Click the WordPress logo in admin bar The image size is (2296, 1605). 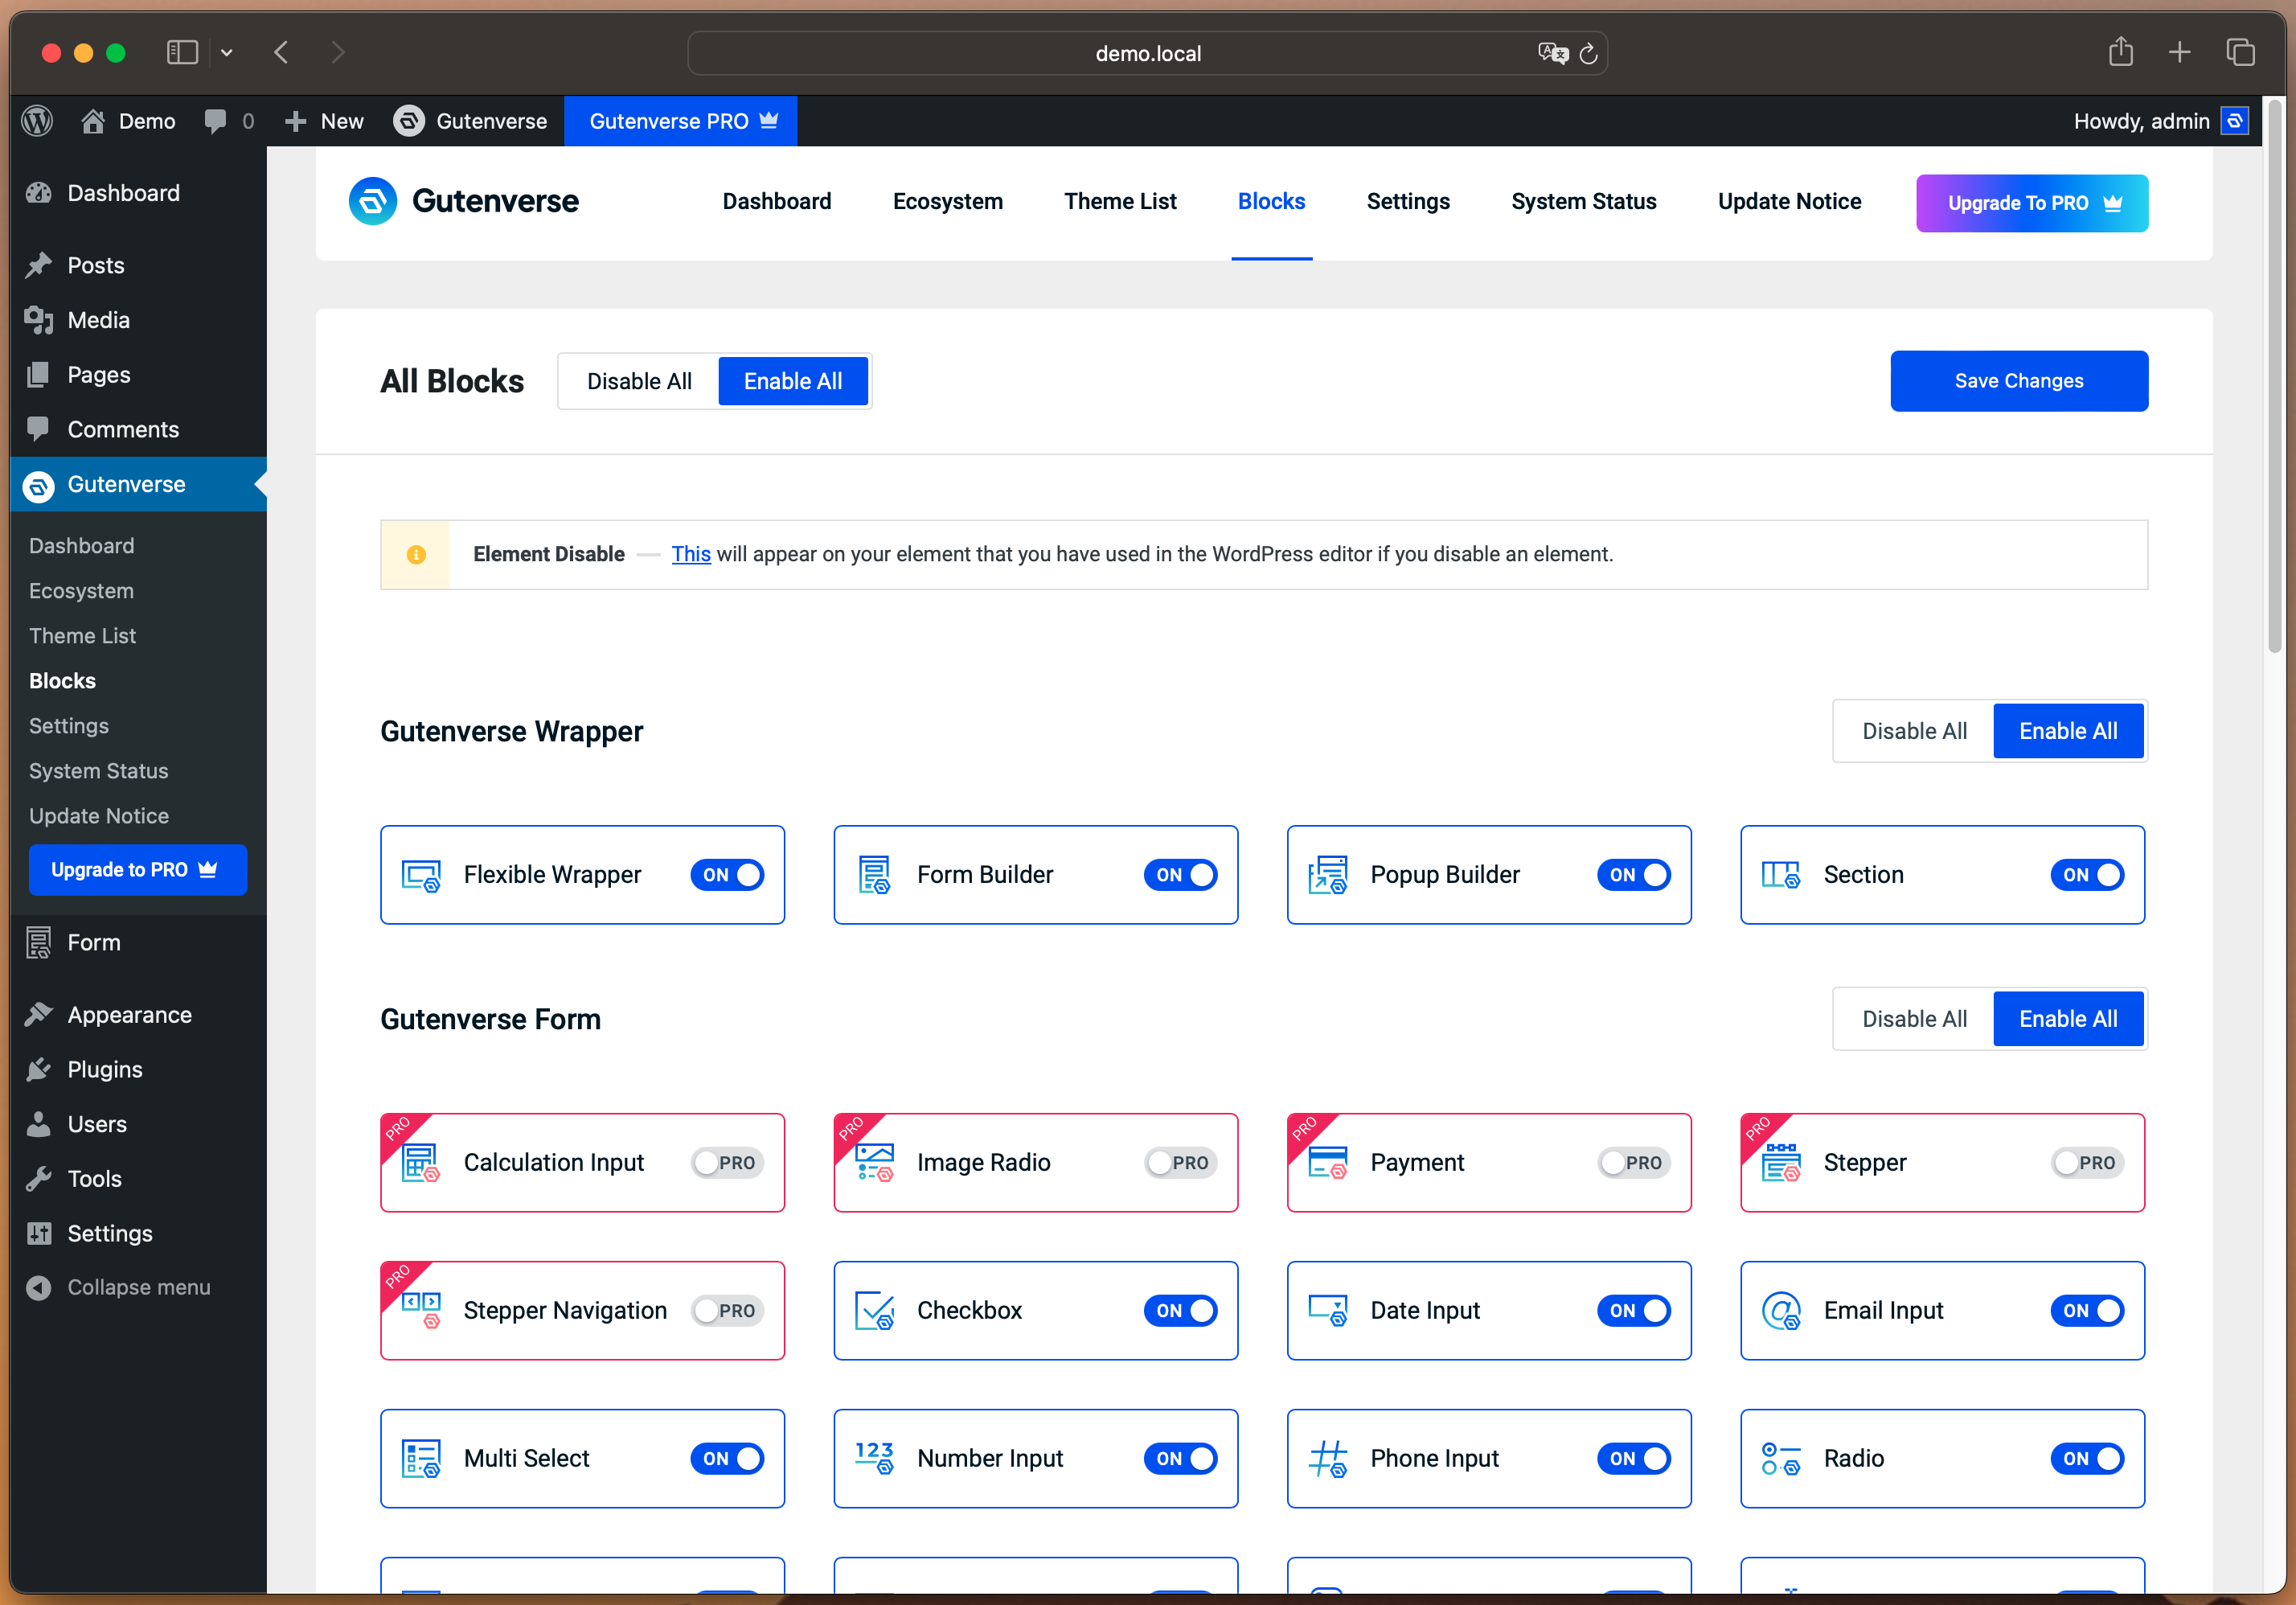37,121
